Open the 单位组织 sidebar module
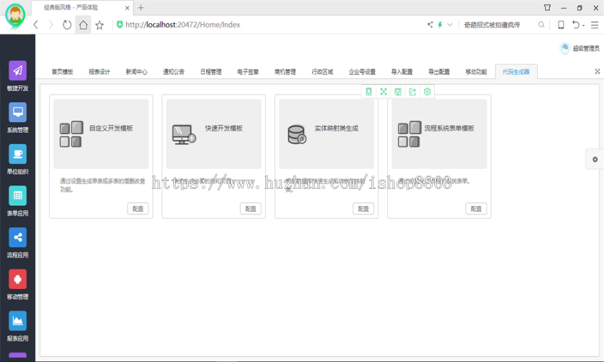 (17, 160)
